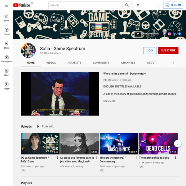Open the Twitch link in the banner
Viewport: 186px width, 186px height.
tap(164, 34)
